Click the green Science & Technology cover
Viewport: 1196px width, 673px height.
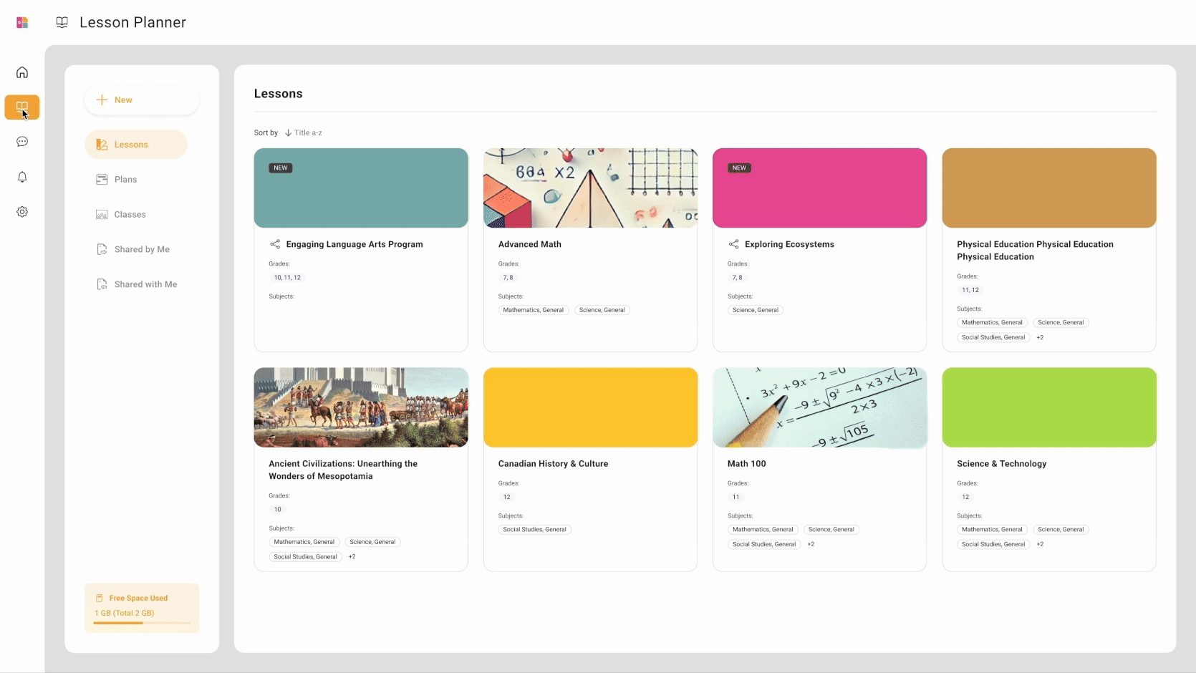pos(1049,407)
